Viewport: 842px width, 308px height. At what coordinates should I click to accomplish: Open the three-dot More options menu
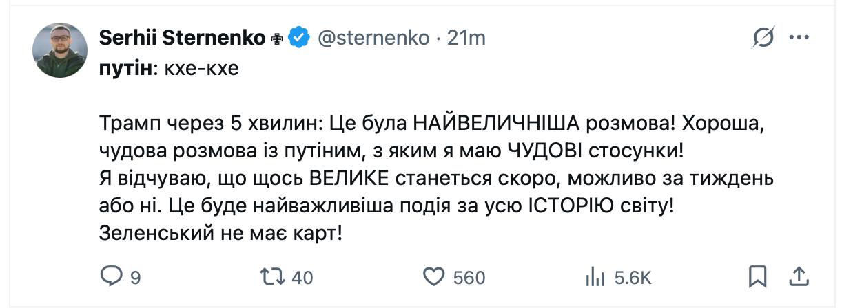click(799, 38)
